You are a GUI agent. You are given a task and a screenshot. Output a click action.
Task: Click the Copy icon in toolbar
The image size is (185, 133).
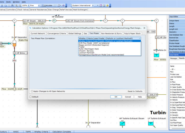[x=5, y=5]
